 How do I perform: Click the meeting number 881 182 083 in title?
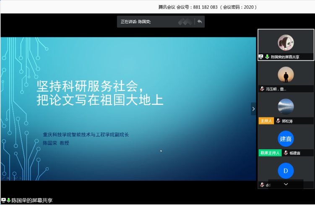click(205, 7)
